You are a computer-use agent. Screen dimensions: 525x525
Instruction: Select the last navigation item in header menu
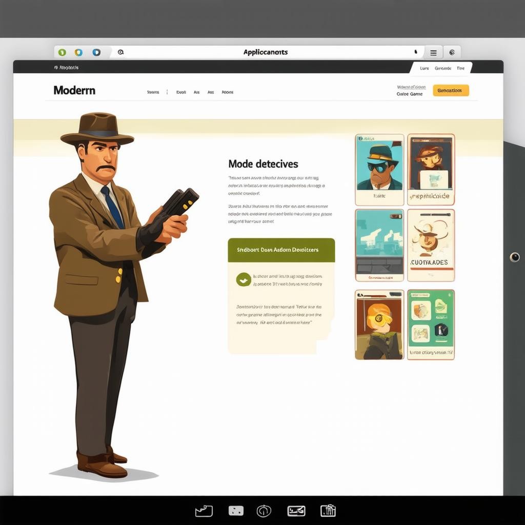point(227,92)
